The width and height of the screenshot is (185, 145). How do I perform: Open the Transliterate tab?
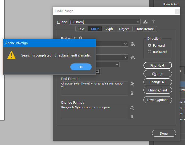coord(145,29)
